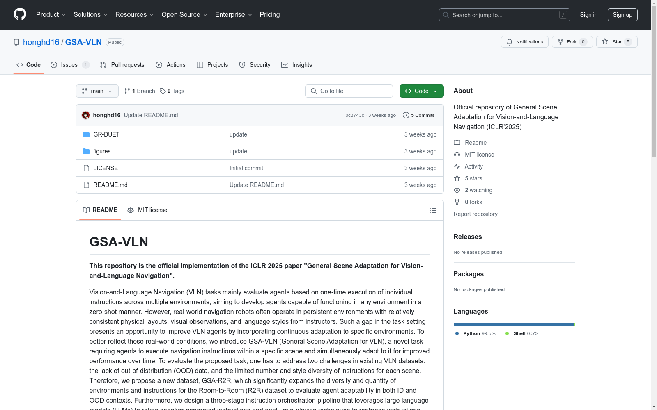Open the 1 Branch link
This screenshot has width=657, height=410.
pyautogui.click(x=140, y=91)
